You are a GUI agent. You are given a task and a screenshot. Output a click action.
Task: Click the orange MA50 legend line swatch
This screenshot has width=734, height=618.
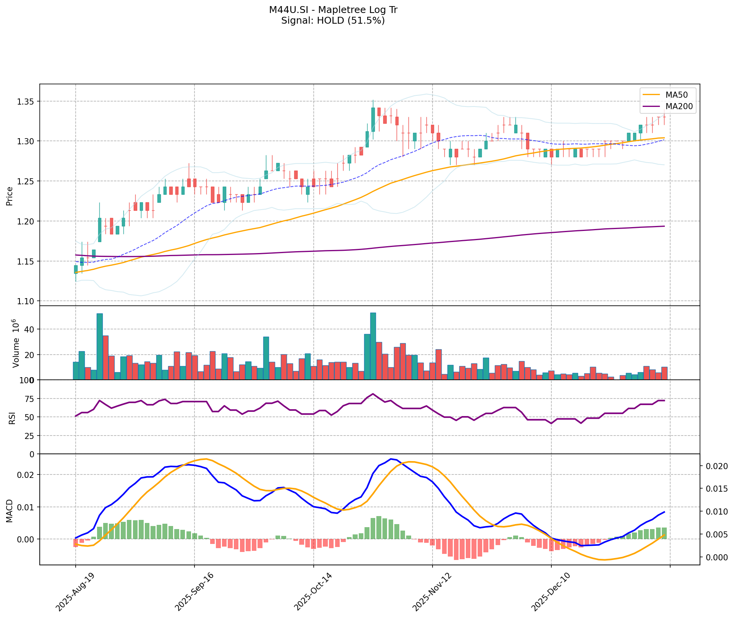[651, 94]
